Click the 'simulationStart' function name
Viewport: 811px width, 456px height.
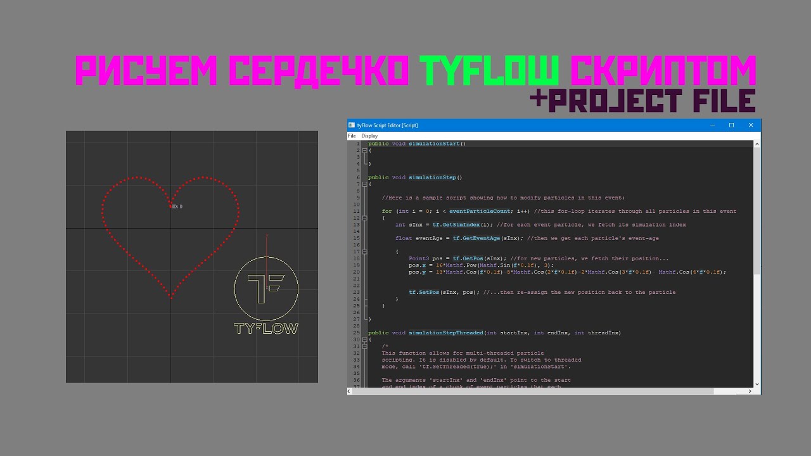click(435, 144)
